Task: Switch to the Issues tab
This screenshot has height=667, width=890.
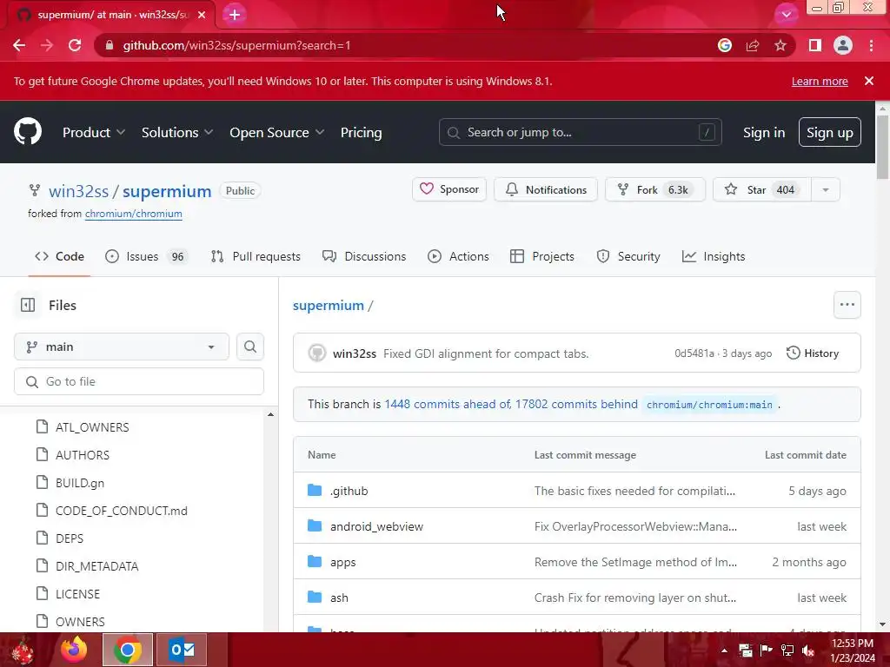Action: click(145, 256)
